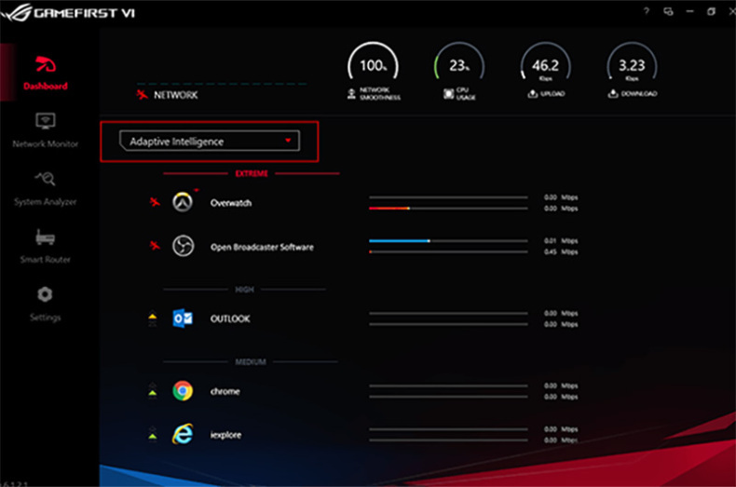This screenshot has width=736, height=487.
Task: Click the HIGH priority group header
Action: [x=244, y=290]
